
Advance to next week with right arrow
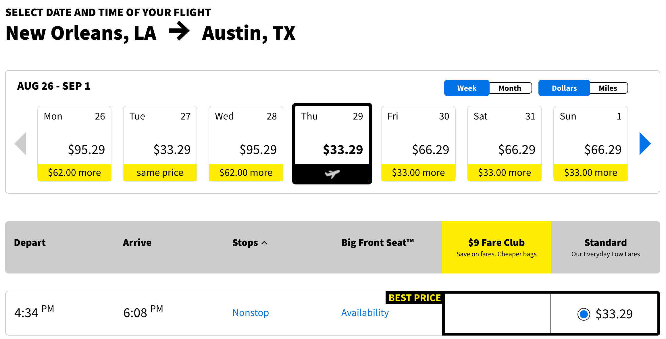645,144
